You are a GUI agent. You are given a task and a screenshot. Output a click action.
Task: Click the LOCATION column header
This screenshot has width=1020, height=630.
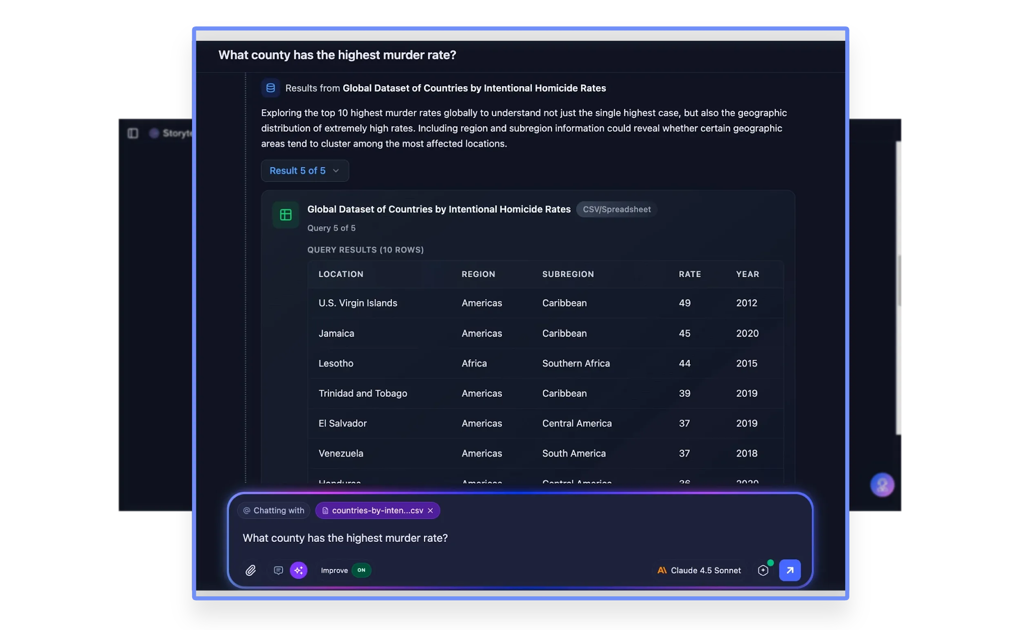(341, 274)
